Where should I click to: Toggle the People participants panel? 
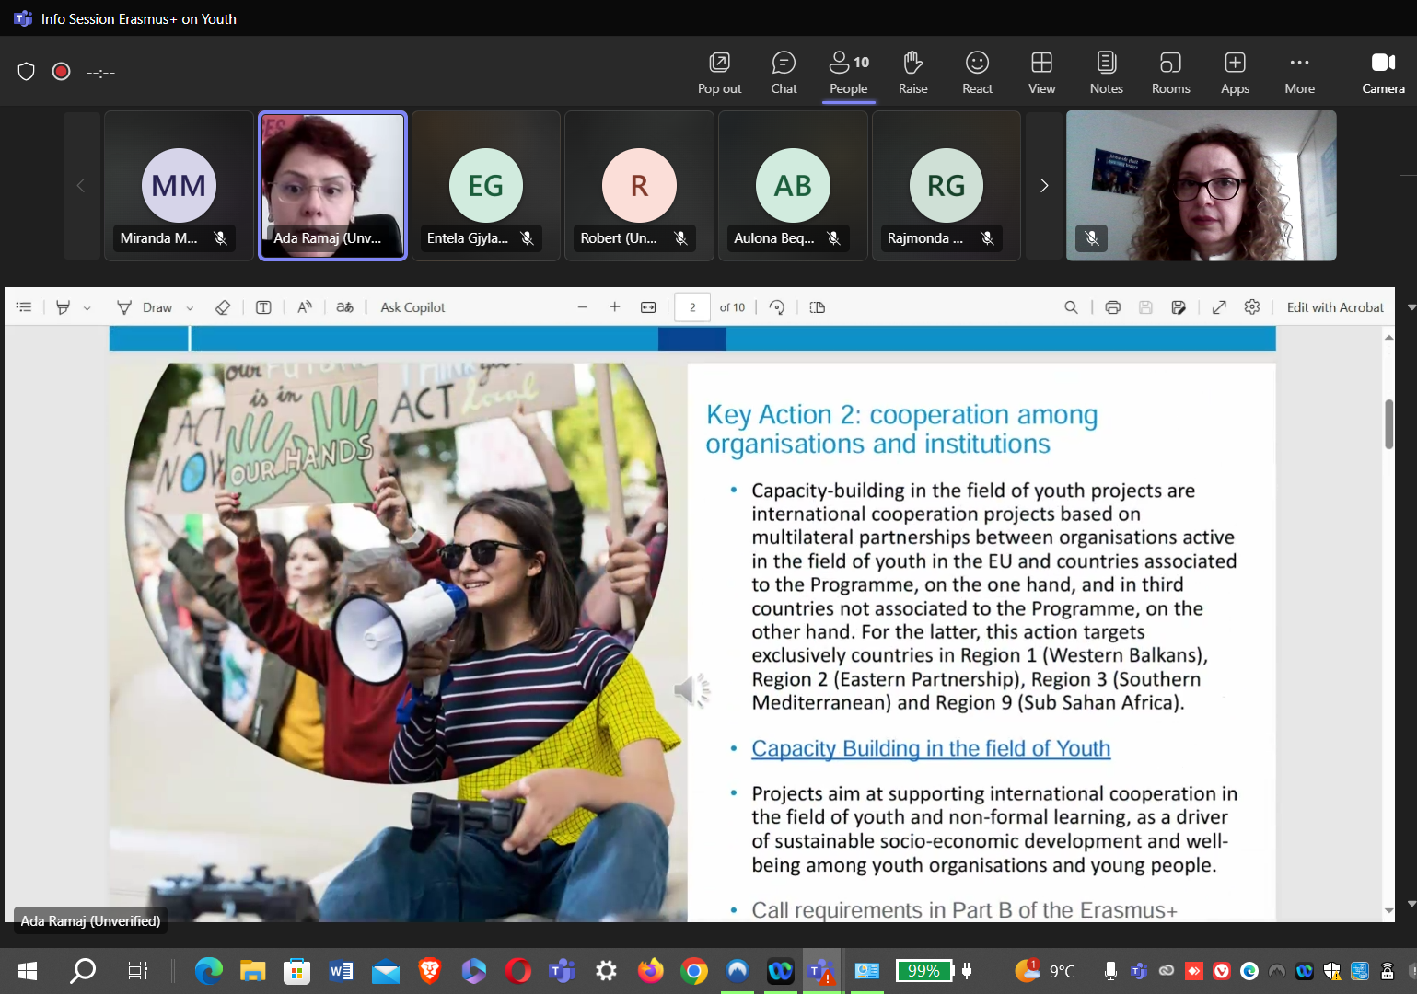coord(848,73)
